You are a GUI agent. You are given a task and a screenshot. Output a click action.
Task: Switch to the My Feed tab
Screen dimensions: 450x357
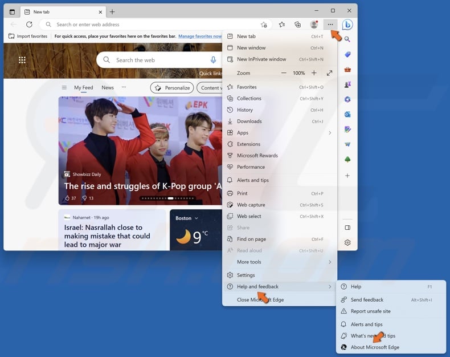(84, 88)
